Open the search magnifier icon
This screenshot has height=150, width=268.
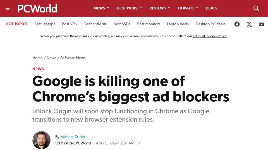point(256,8)
